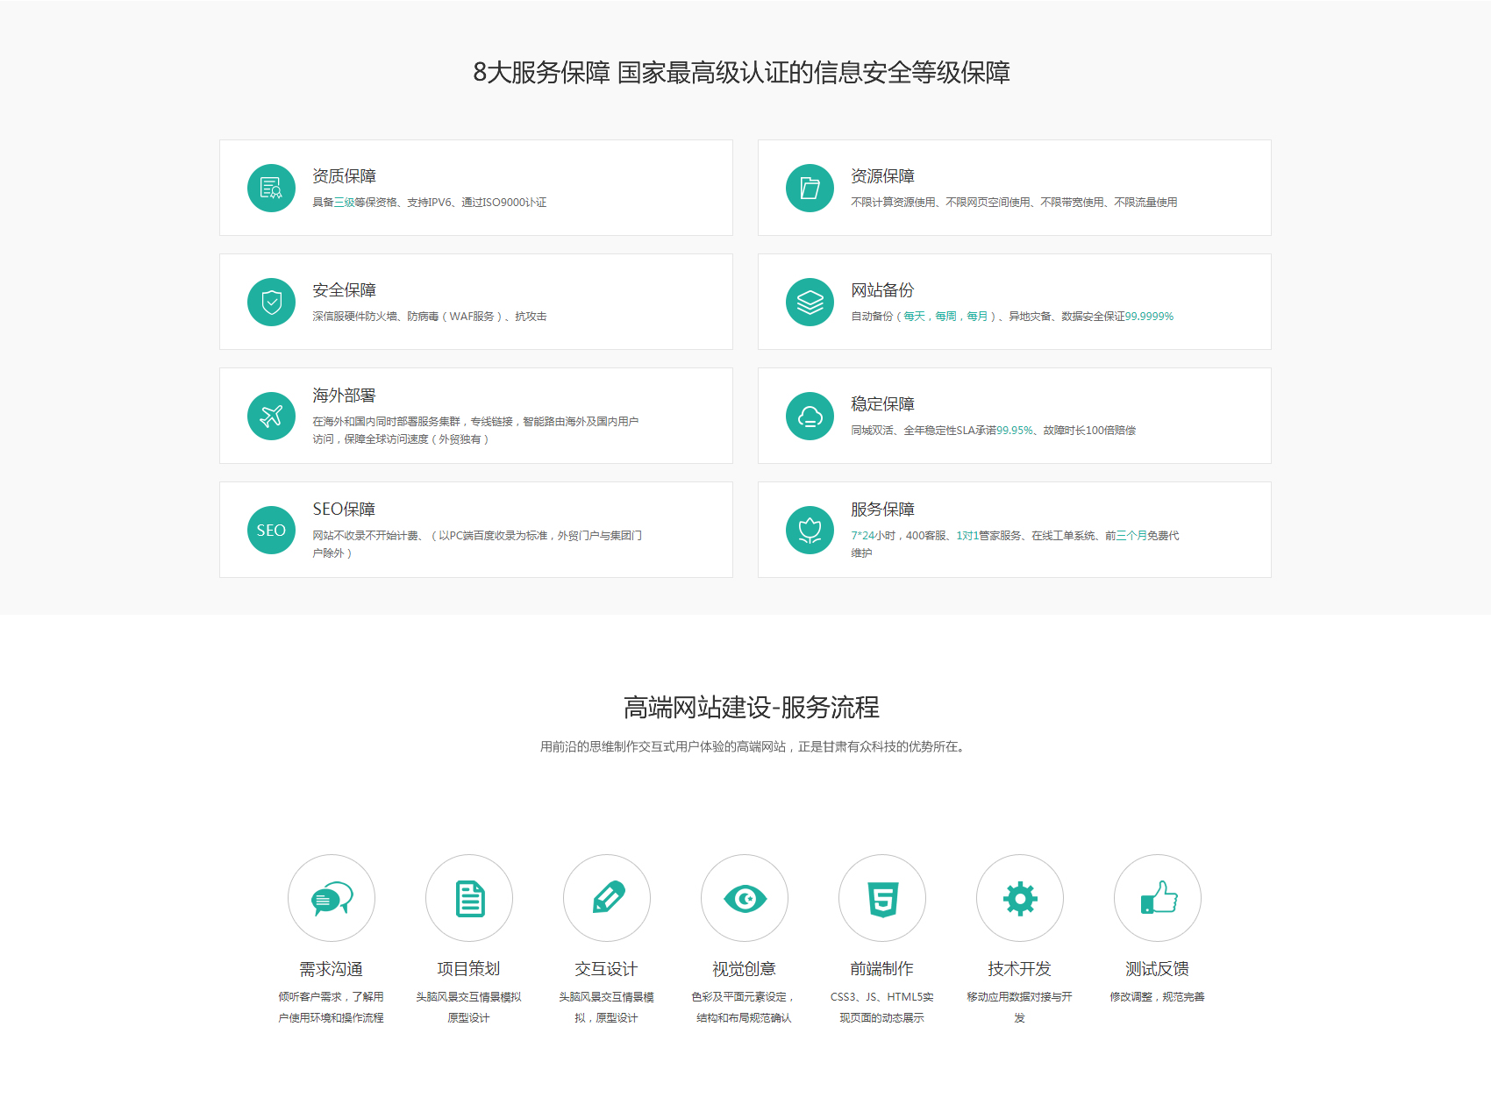Click the 海外部署 airplane icon
Screen dimensions: 1491x1112
click(x=271, y=416)
